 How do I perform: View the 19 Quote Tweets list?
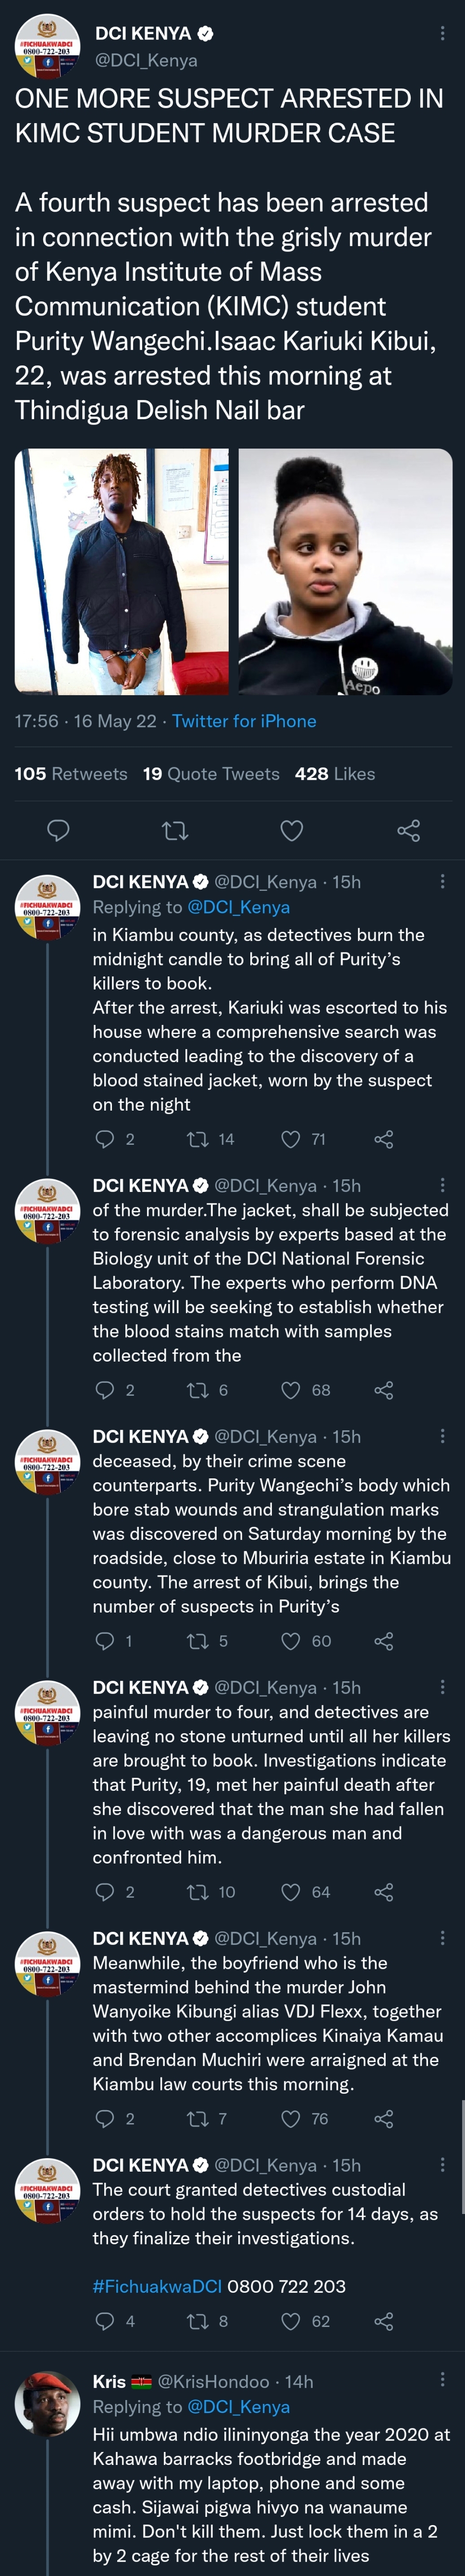pyautogui.click(x=211, y=774)
